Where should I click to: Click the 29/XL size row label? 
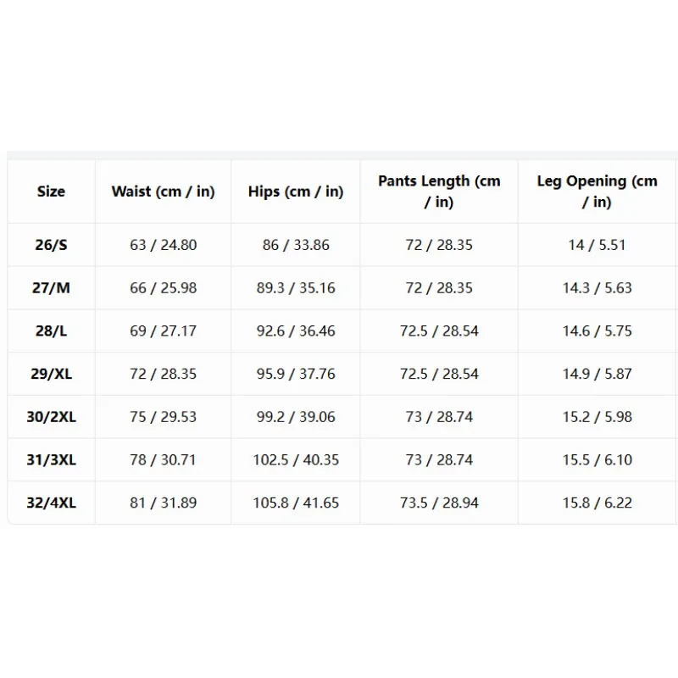pyautogui.click(x=51, y=374)
